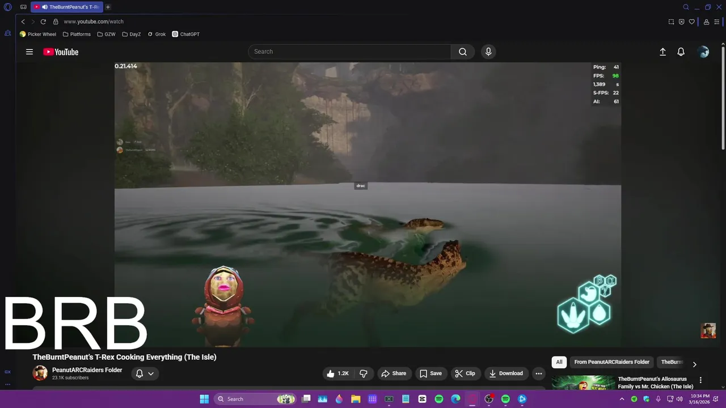View site info via the padlock icon
Screen dimensions: 726x408
pyautogui.click(x=56, y=22)
